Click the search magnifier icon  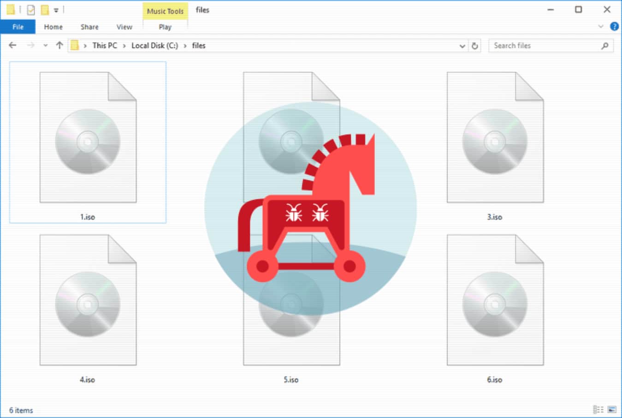(x=605, y=46)
